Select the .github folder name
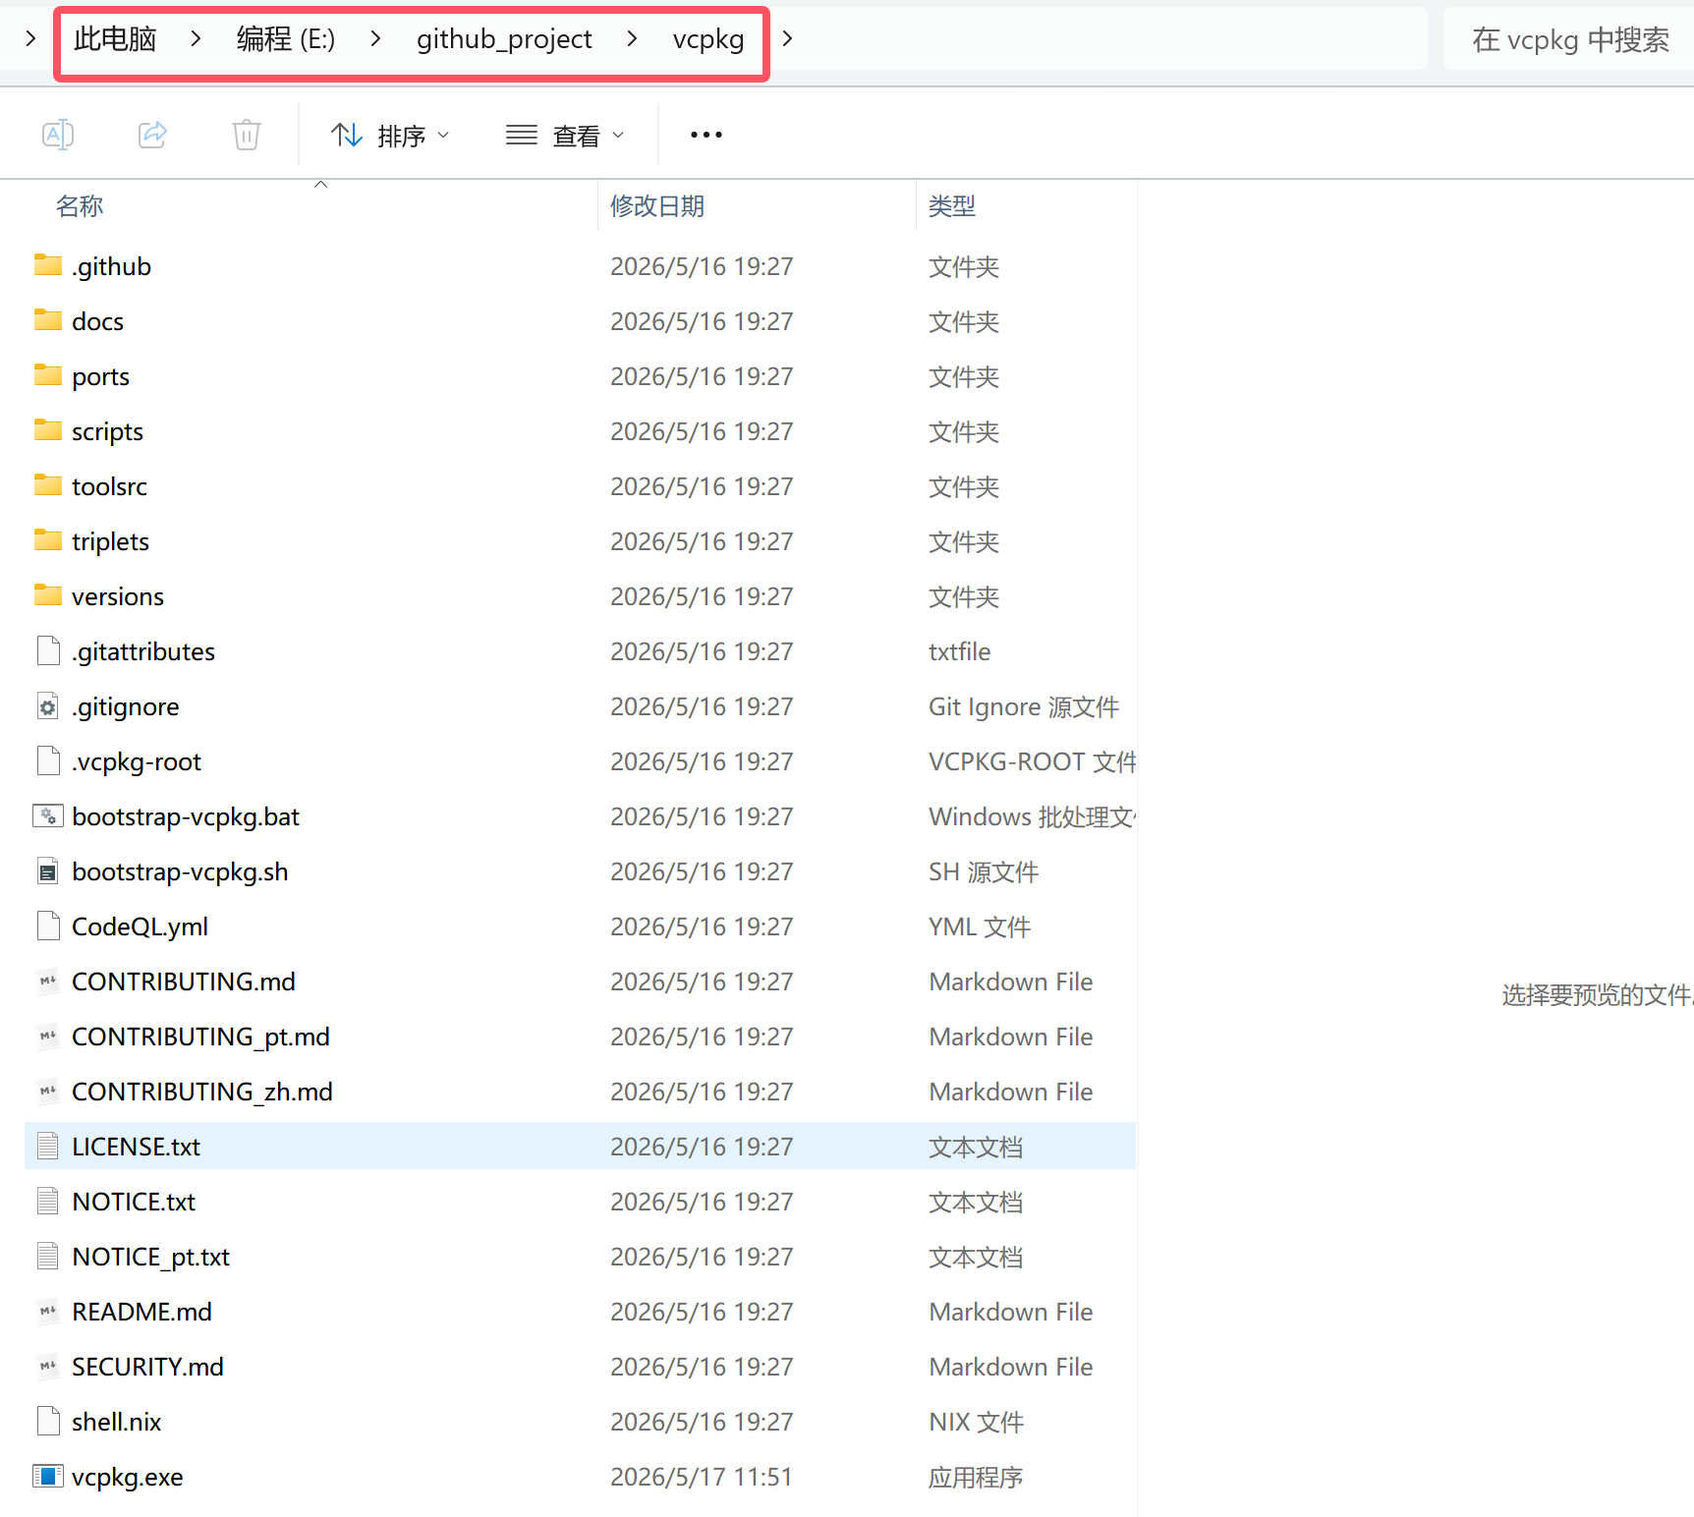The height and width of the screenshot is (1517, 1694). tap(111, 266)
